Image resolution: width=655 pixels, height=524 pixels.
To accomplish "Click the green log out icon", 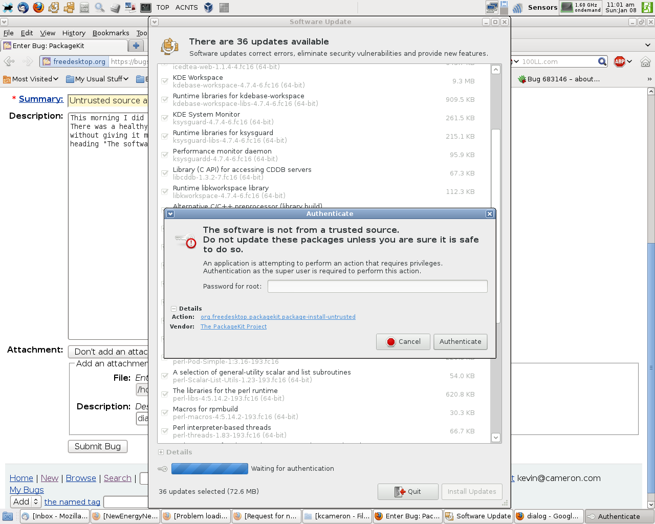I will coord(647,7).
